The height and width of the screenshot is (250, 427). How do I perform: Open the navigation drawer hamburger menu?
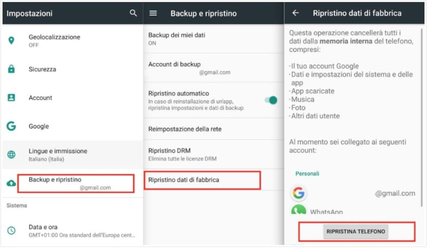click(x=153, y=13)
